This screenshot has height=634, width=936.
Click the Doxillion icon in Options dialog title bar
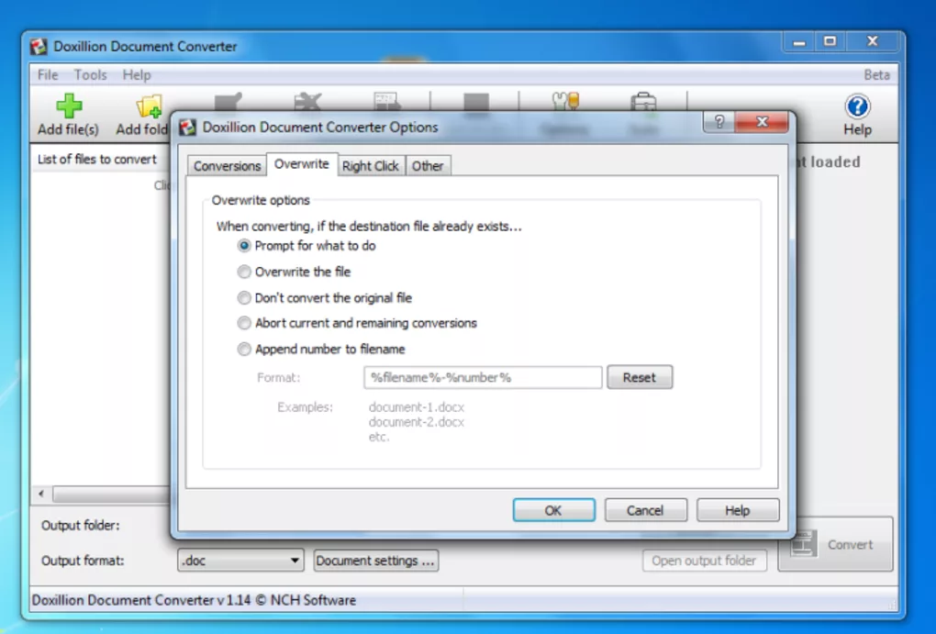coord(188,128)
